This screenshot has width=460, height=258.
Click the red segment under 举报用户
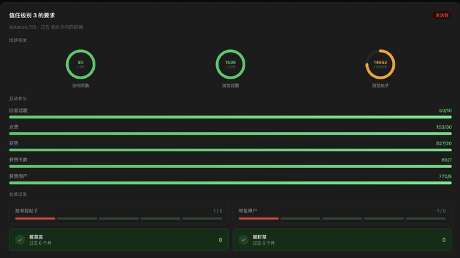click(259, 219)
